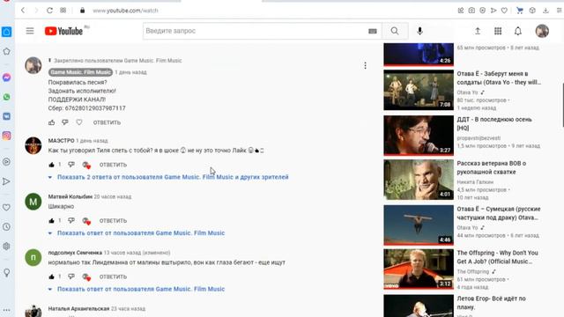Viewport: 564px width, 317px height.
Task: Open the shopping cart icon in browser toolbar
Action: point(519,11)
